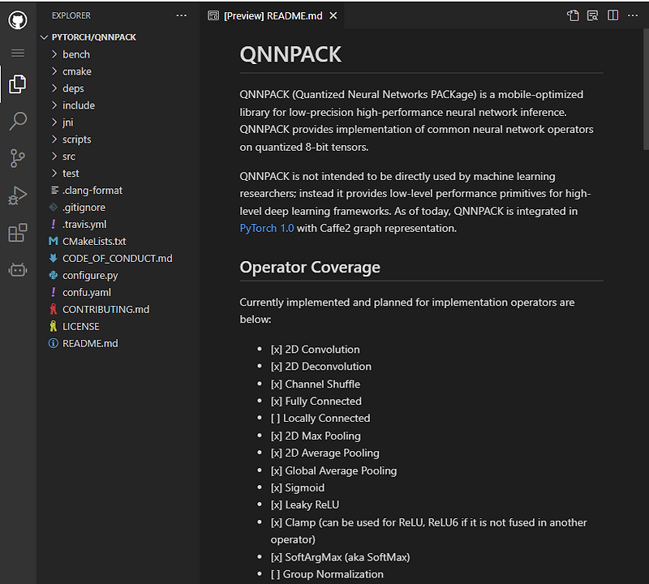This screenshot has width=649, height=584.
Task: Click the EXPLORER panel title
Action: coord(71,15)
